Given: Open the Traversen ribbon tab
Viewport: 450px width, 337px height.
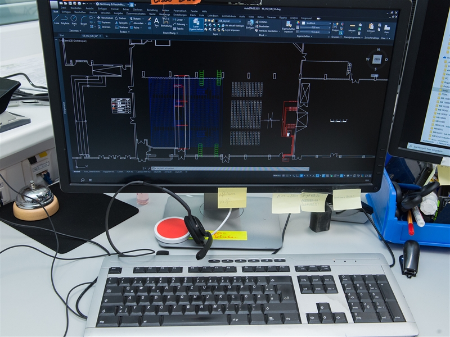Looking at the screenshot, I should click(x=272, y=18).
